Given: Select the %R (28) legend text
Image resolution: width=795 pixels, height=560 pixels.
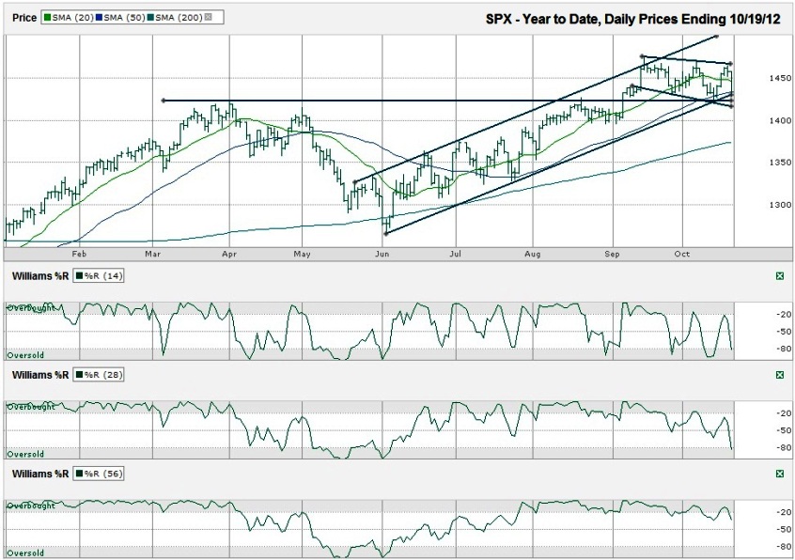Looking at the screenshot, I should pyautogui.click(x=103, y=375).
